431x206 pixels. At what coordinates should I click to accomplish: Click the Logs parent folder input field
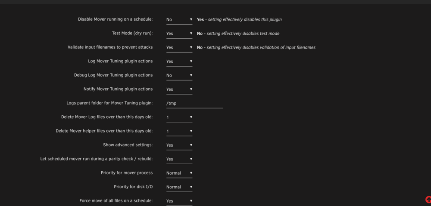pos(195,103)
